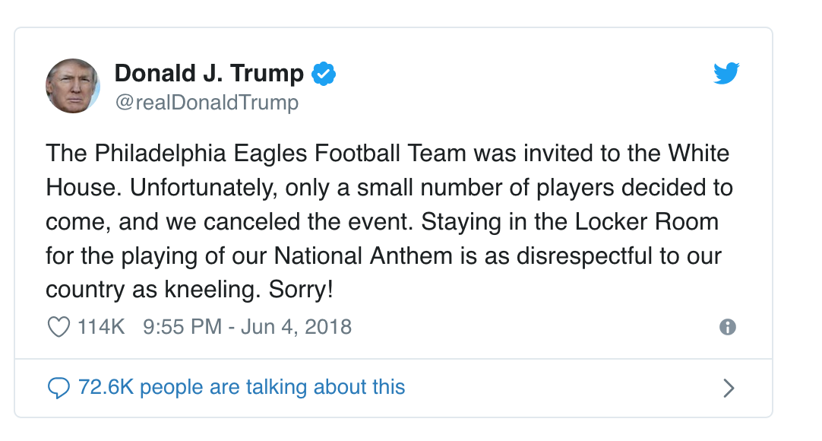Click the blue verified badge
The height and width of the screenshot is (441, 822).
click(324, 74)
